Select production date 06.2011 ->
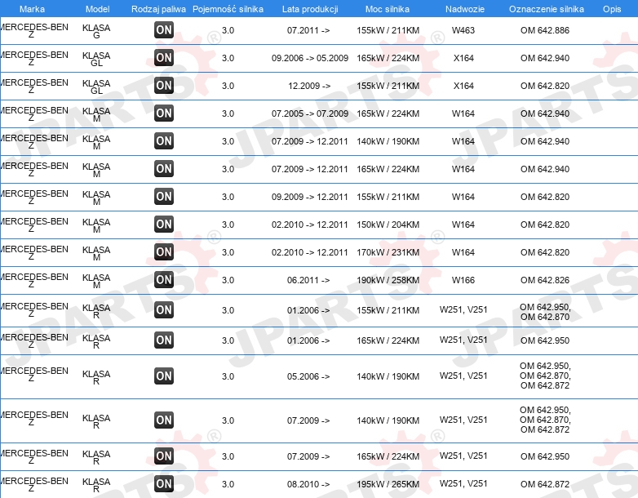638x498 pixels. (308, 279)
